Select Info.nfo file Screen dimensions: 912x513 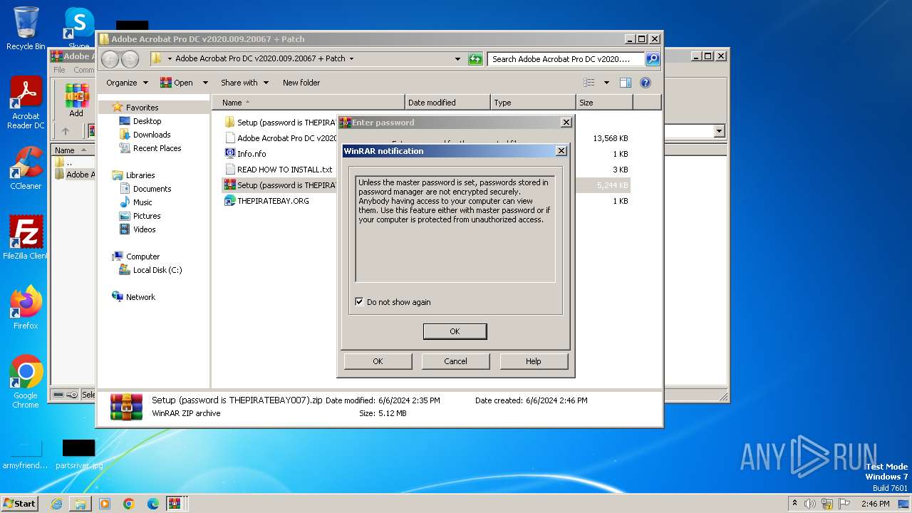251,154
